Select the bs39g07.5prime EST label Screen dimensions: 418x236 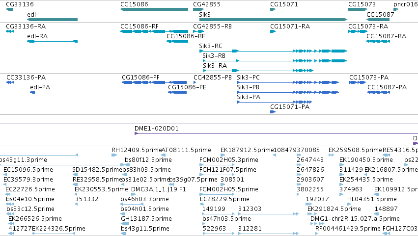point(193,180)
